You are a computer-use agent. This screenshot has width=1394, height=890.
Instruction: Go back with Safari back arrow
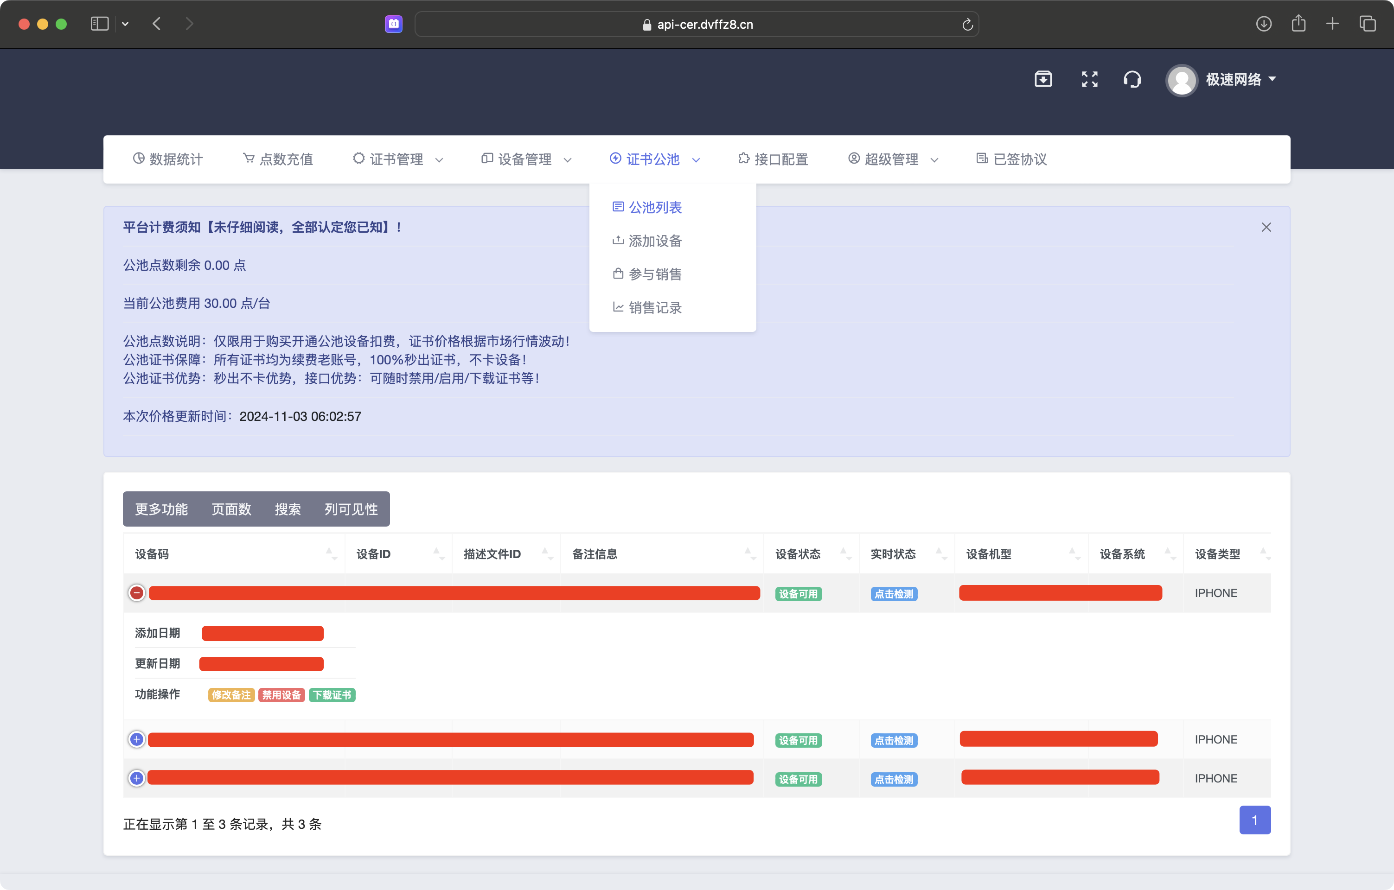pyautogui.click(x=156, y=24)
